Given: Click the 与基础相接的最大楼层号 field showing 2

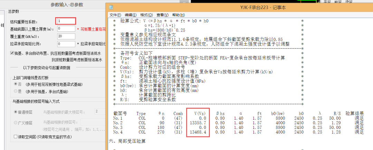Looking at the screenshot, I should coord(100,111).
